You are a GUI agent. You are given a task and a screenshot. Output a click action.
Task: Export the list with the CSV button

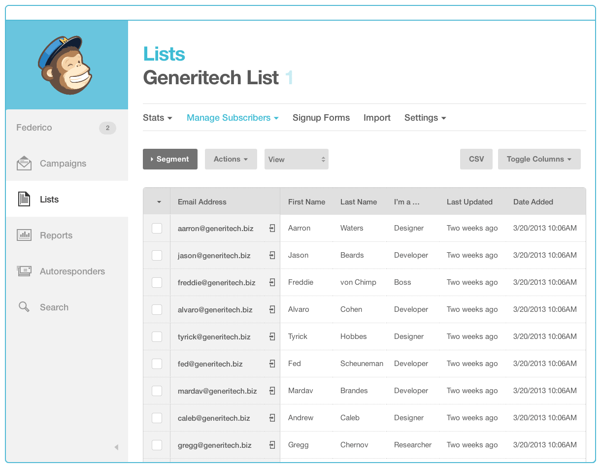[476, 159]
